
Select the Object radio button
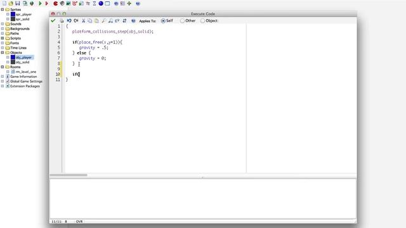point(202,21)
